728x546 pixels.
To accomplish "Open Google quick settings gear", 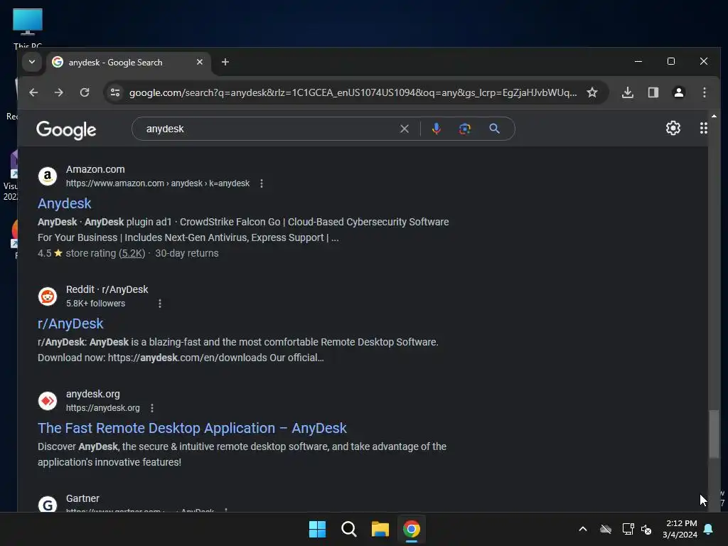I will (673, 128).
